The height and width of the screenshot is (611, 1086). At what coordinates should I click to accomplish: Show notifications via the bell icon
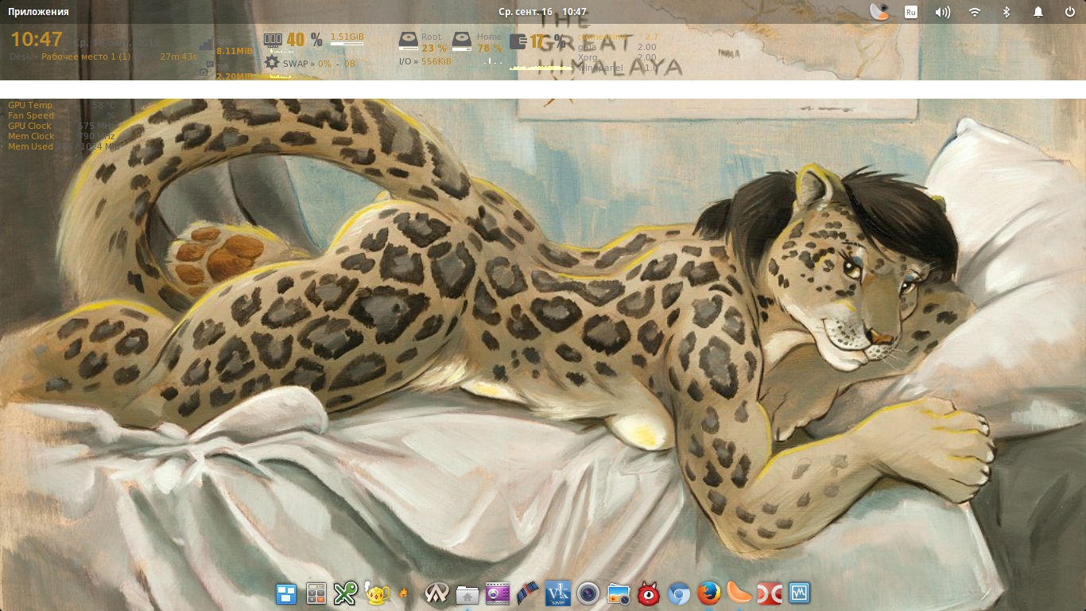[1038, 12]
